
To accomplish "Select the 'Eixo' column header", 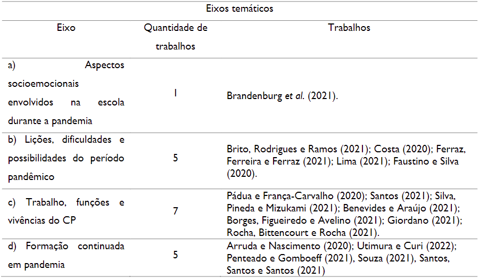I will [x=66, y=28].
